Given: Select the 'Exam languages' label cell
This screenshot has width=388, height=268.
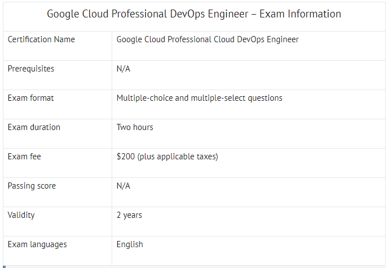Looking at the screenshot, I should tap(37, 244).
